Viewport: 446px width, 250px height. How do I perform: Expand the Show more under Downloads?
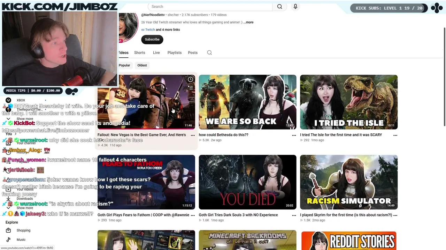[25, 208]
